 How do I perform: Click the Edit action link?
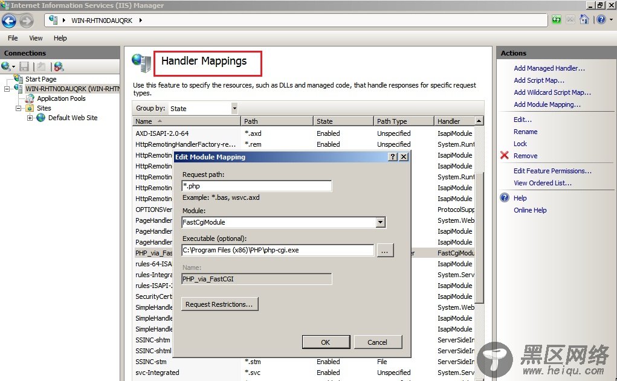(x=522, y=120)
